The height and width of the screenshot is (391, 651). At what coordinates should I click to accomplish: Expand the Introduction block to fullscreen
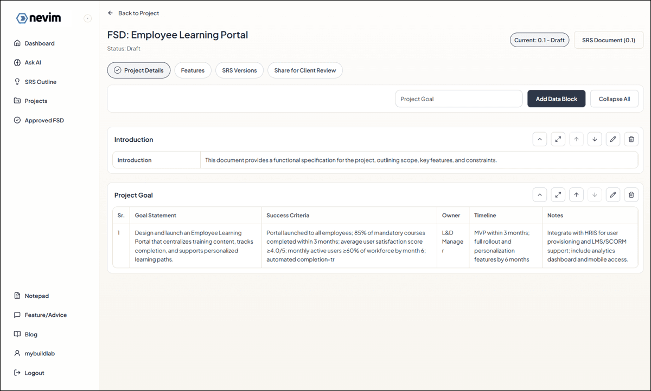pyautogui.click(x=558, y=139)
